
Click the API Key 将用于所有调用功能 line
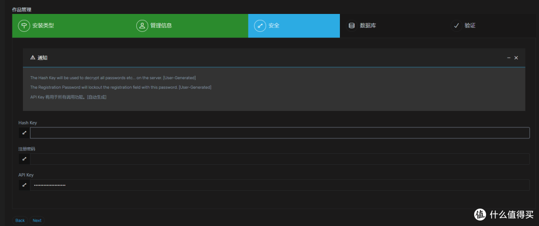[x=68, y=97]
